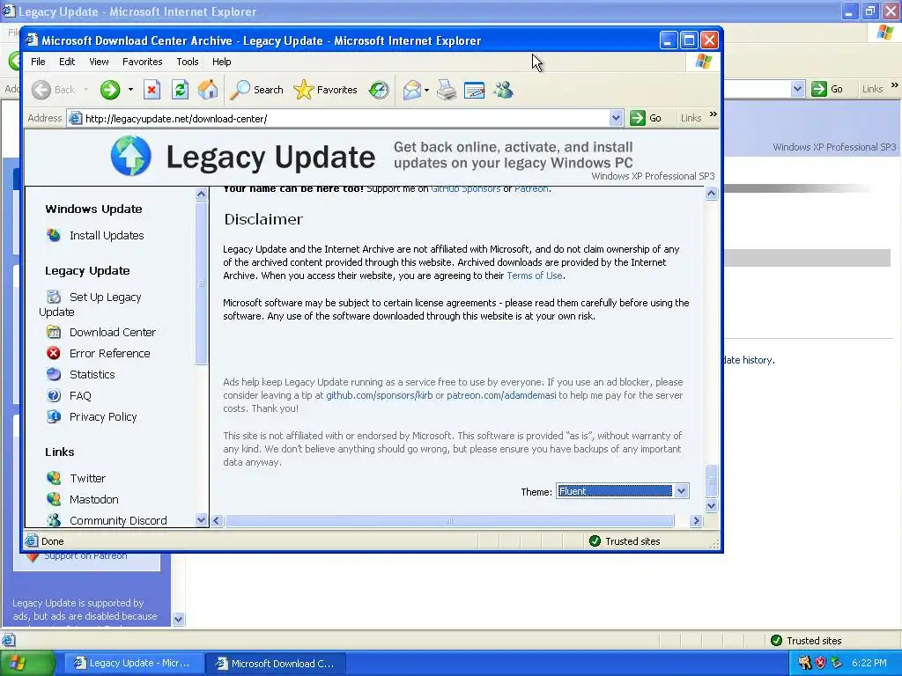Image resolution: width=902 pixels, height=676 pixels.
Task: Open the File menu
Action: (38, 62)
